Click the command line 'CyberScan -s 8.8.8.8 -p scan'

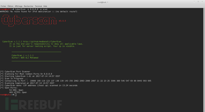[31, 9]
